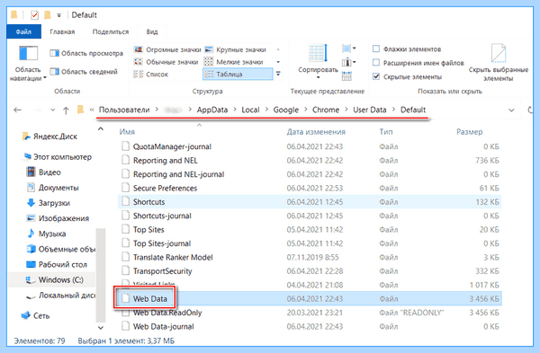The width and height of the screenshot is (540, 353).
Task: Toggle Расширения имен файлов checkbox
Action: (x=376, y=63)
